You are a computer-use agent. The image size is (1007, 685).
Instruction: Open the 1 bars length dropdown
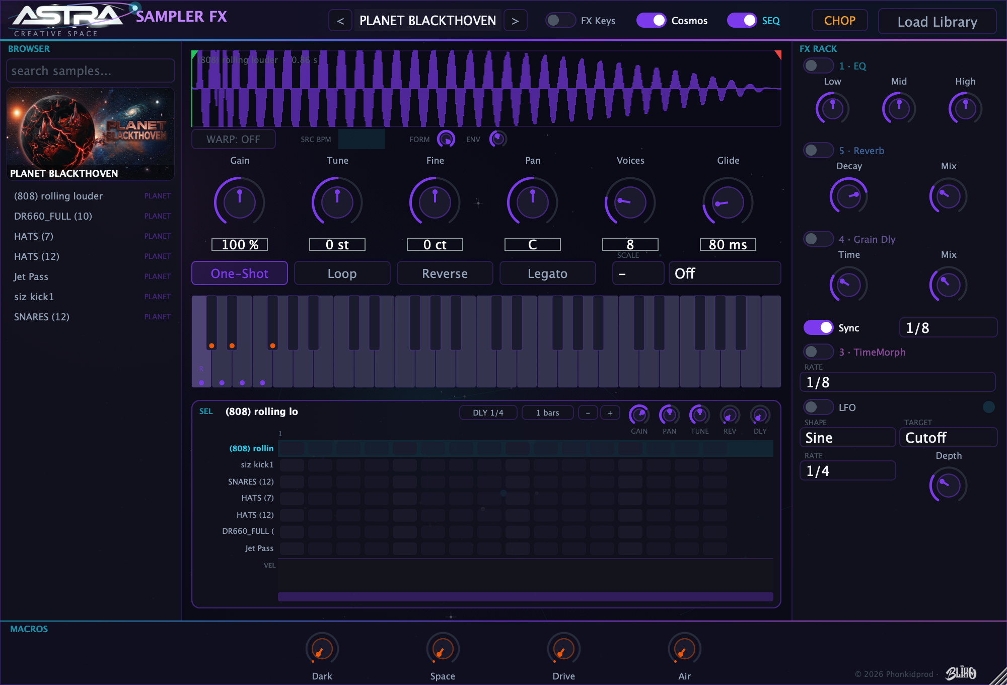pos(548,413)
